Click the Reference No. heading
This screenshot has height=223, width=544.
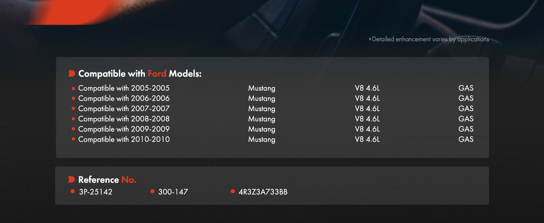(107, 180)
